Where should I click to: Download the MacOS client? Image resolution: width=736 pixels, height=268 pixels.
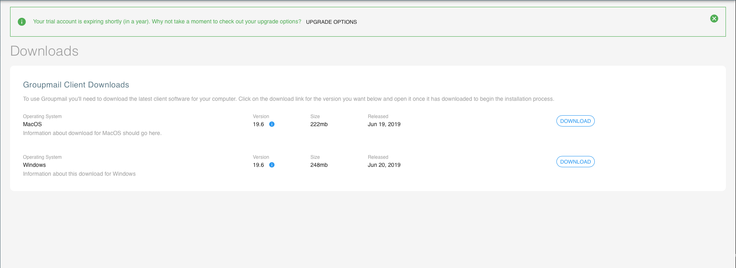pos(575,121)
